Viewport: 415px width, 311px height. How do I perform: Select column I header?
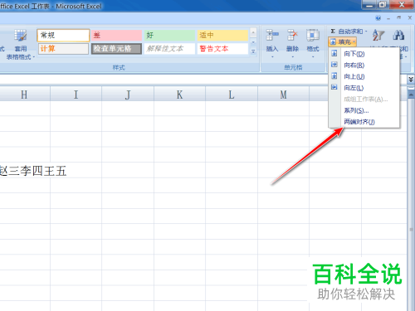coord(76,95)
